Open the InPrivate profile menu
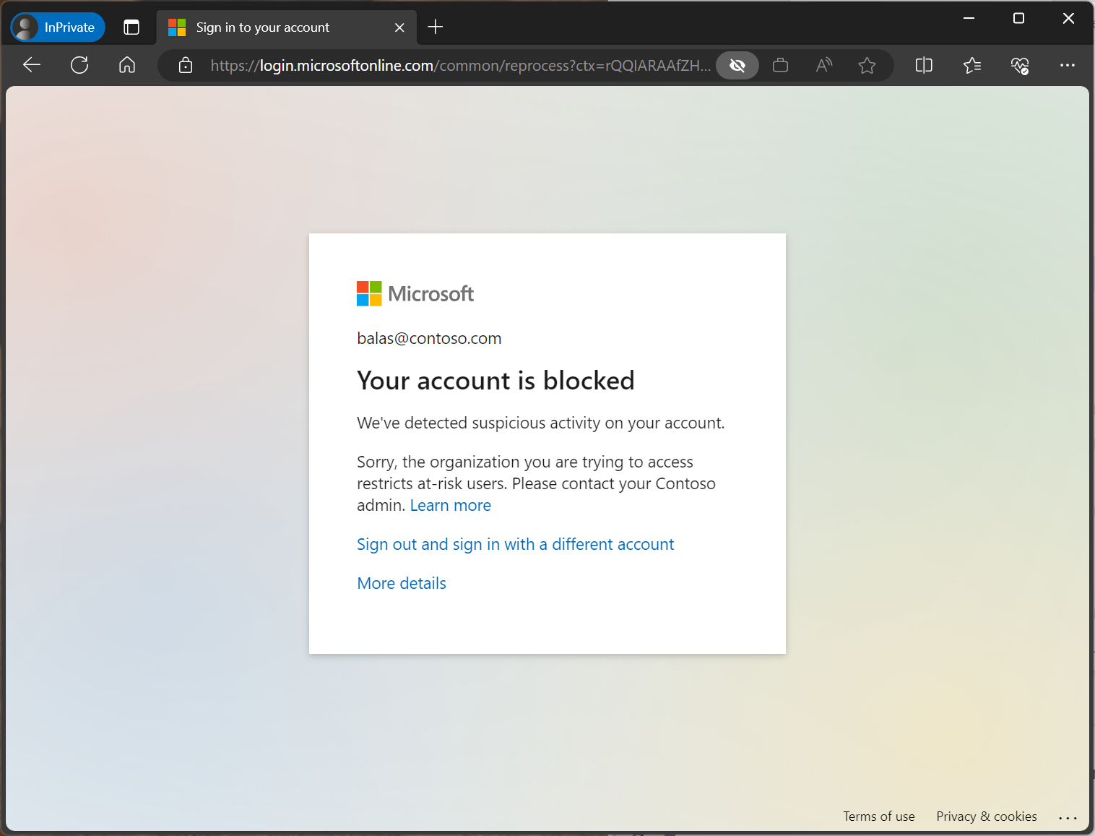1095x836 pixels. pyautogui.click(x=58, y=27)
